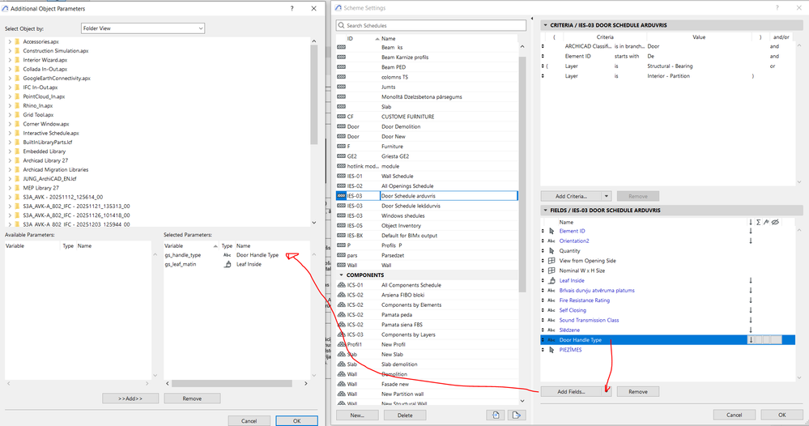Expand the Archicad Library 27 folder
Viewport: 809px width, 426px height.
tap(10, 160)
